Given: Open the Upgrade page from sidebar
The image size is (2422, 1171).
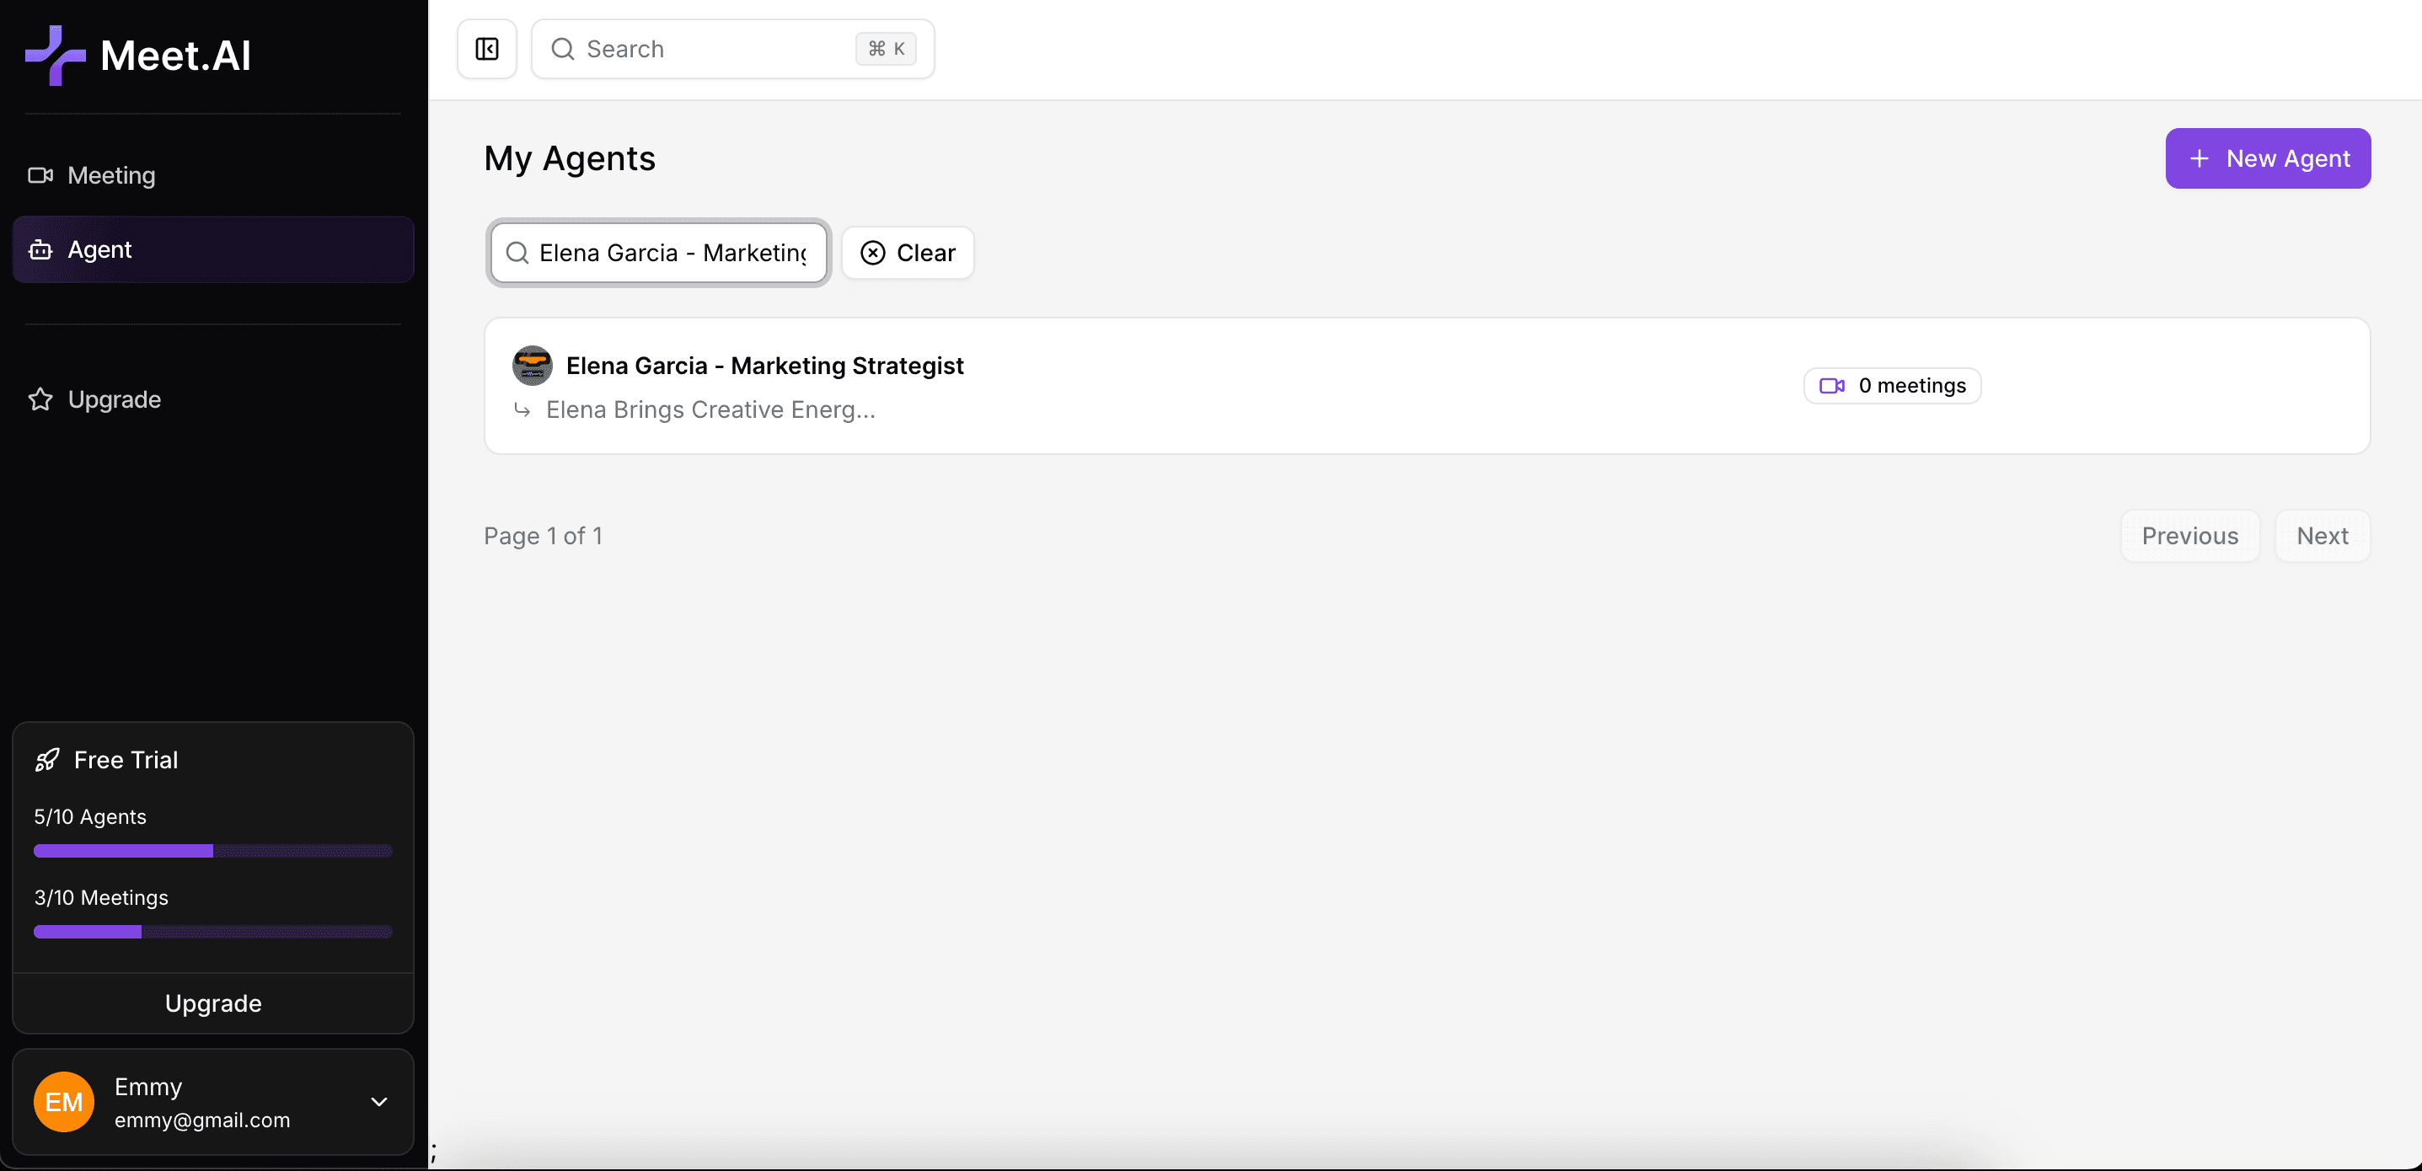Looking at the screenshot, I should [114, 399].
